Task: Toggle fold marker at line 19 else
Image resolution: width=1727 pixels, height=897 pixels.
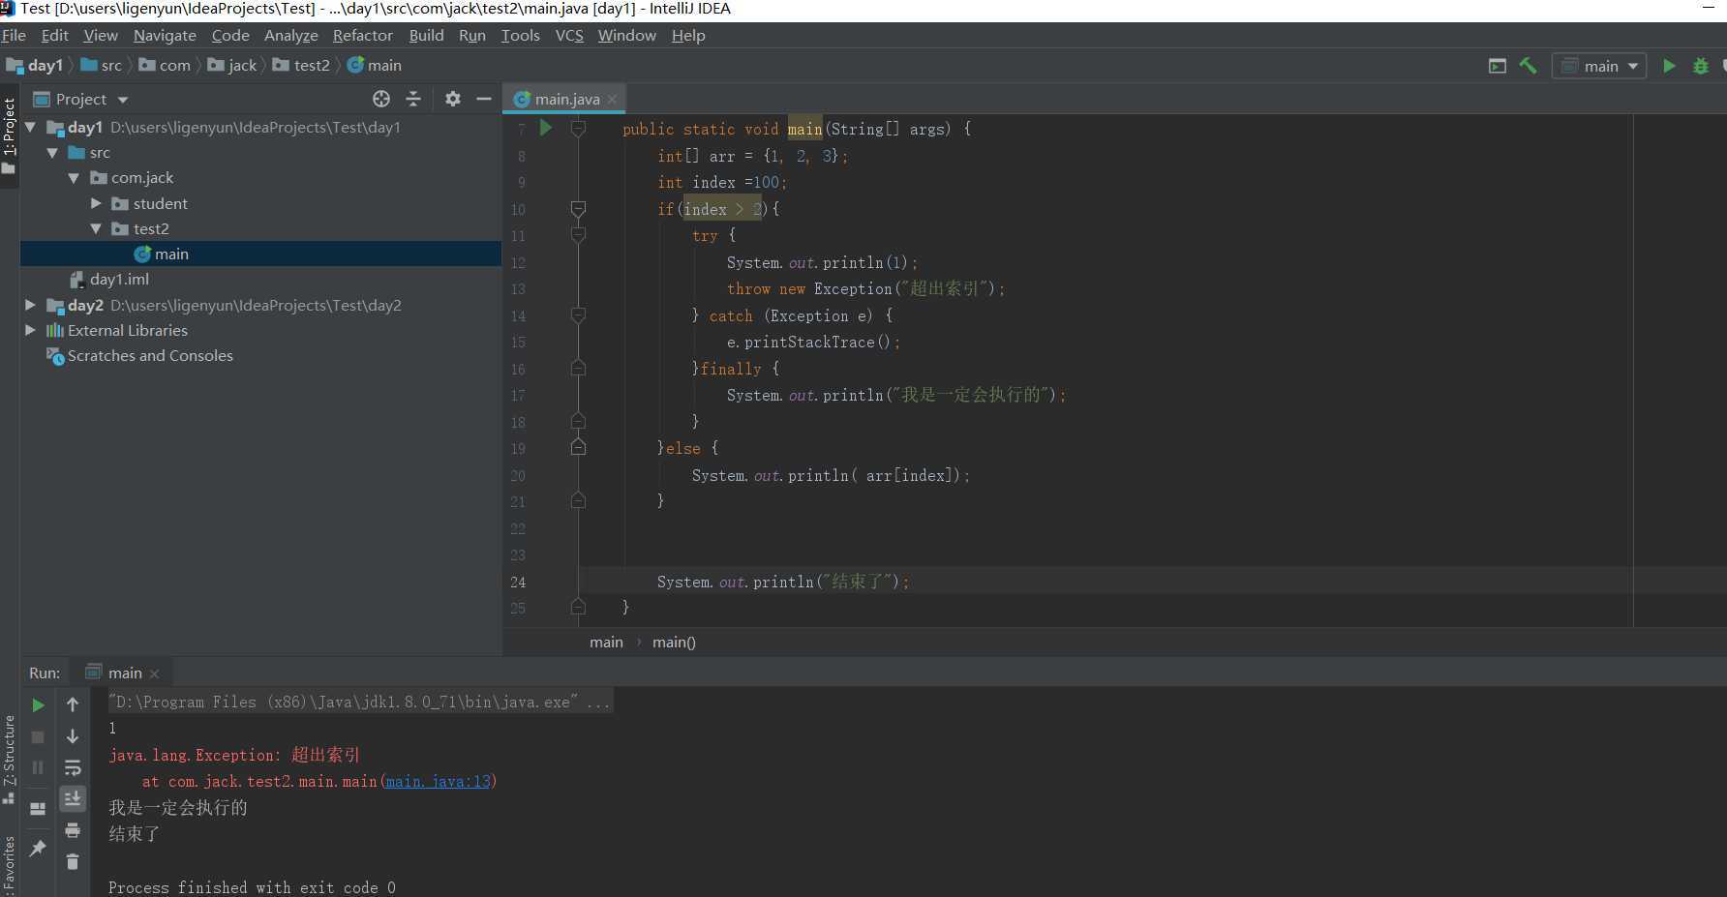Action: coord(578,446)
